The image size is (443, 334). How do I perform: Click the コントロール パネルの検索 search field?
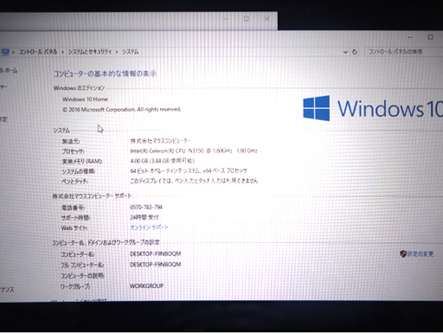pos(403,52)
